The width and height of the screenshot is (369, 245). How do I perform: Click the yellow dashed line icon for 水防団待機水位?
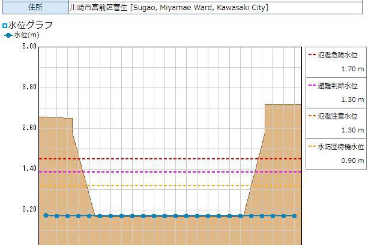(x=312, y=147)
